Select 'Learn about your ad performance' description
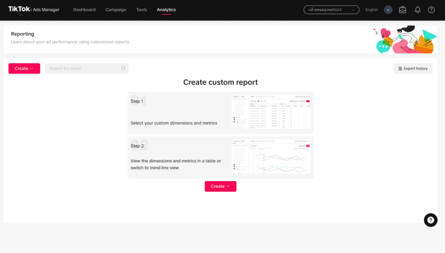 point(70,42)
